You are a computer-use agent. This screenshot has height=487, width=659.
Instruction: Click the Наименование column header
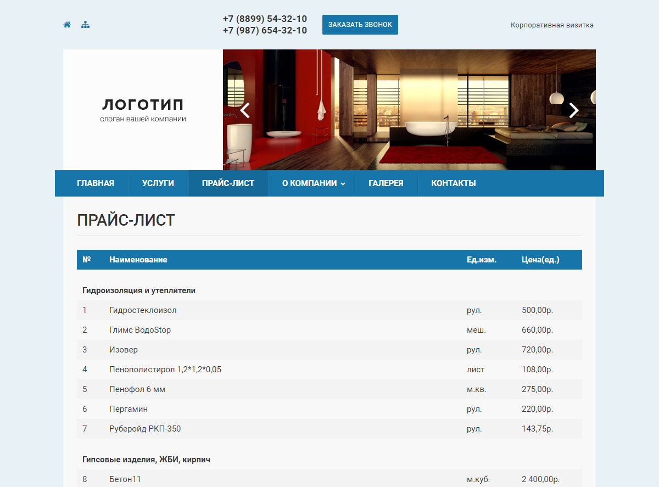(x=138, y=260)
